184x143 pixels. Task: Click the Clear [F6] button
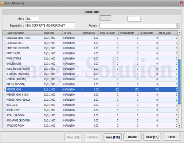[152, 137]
